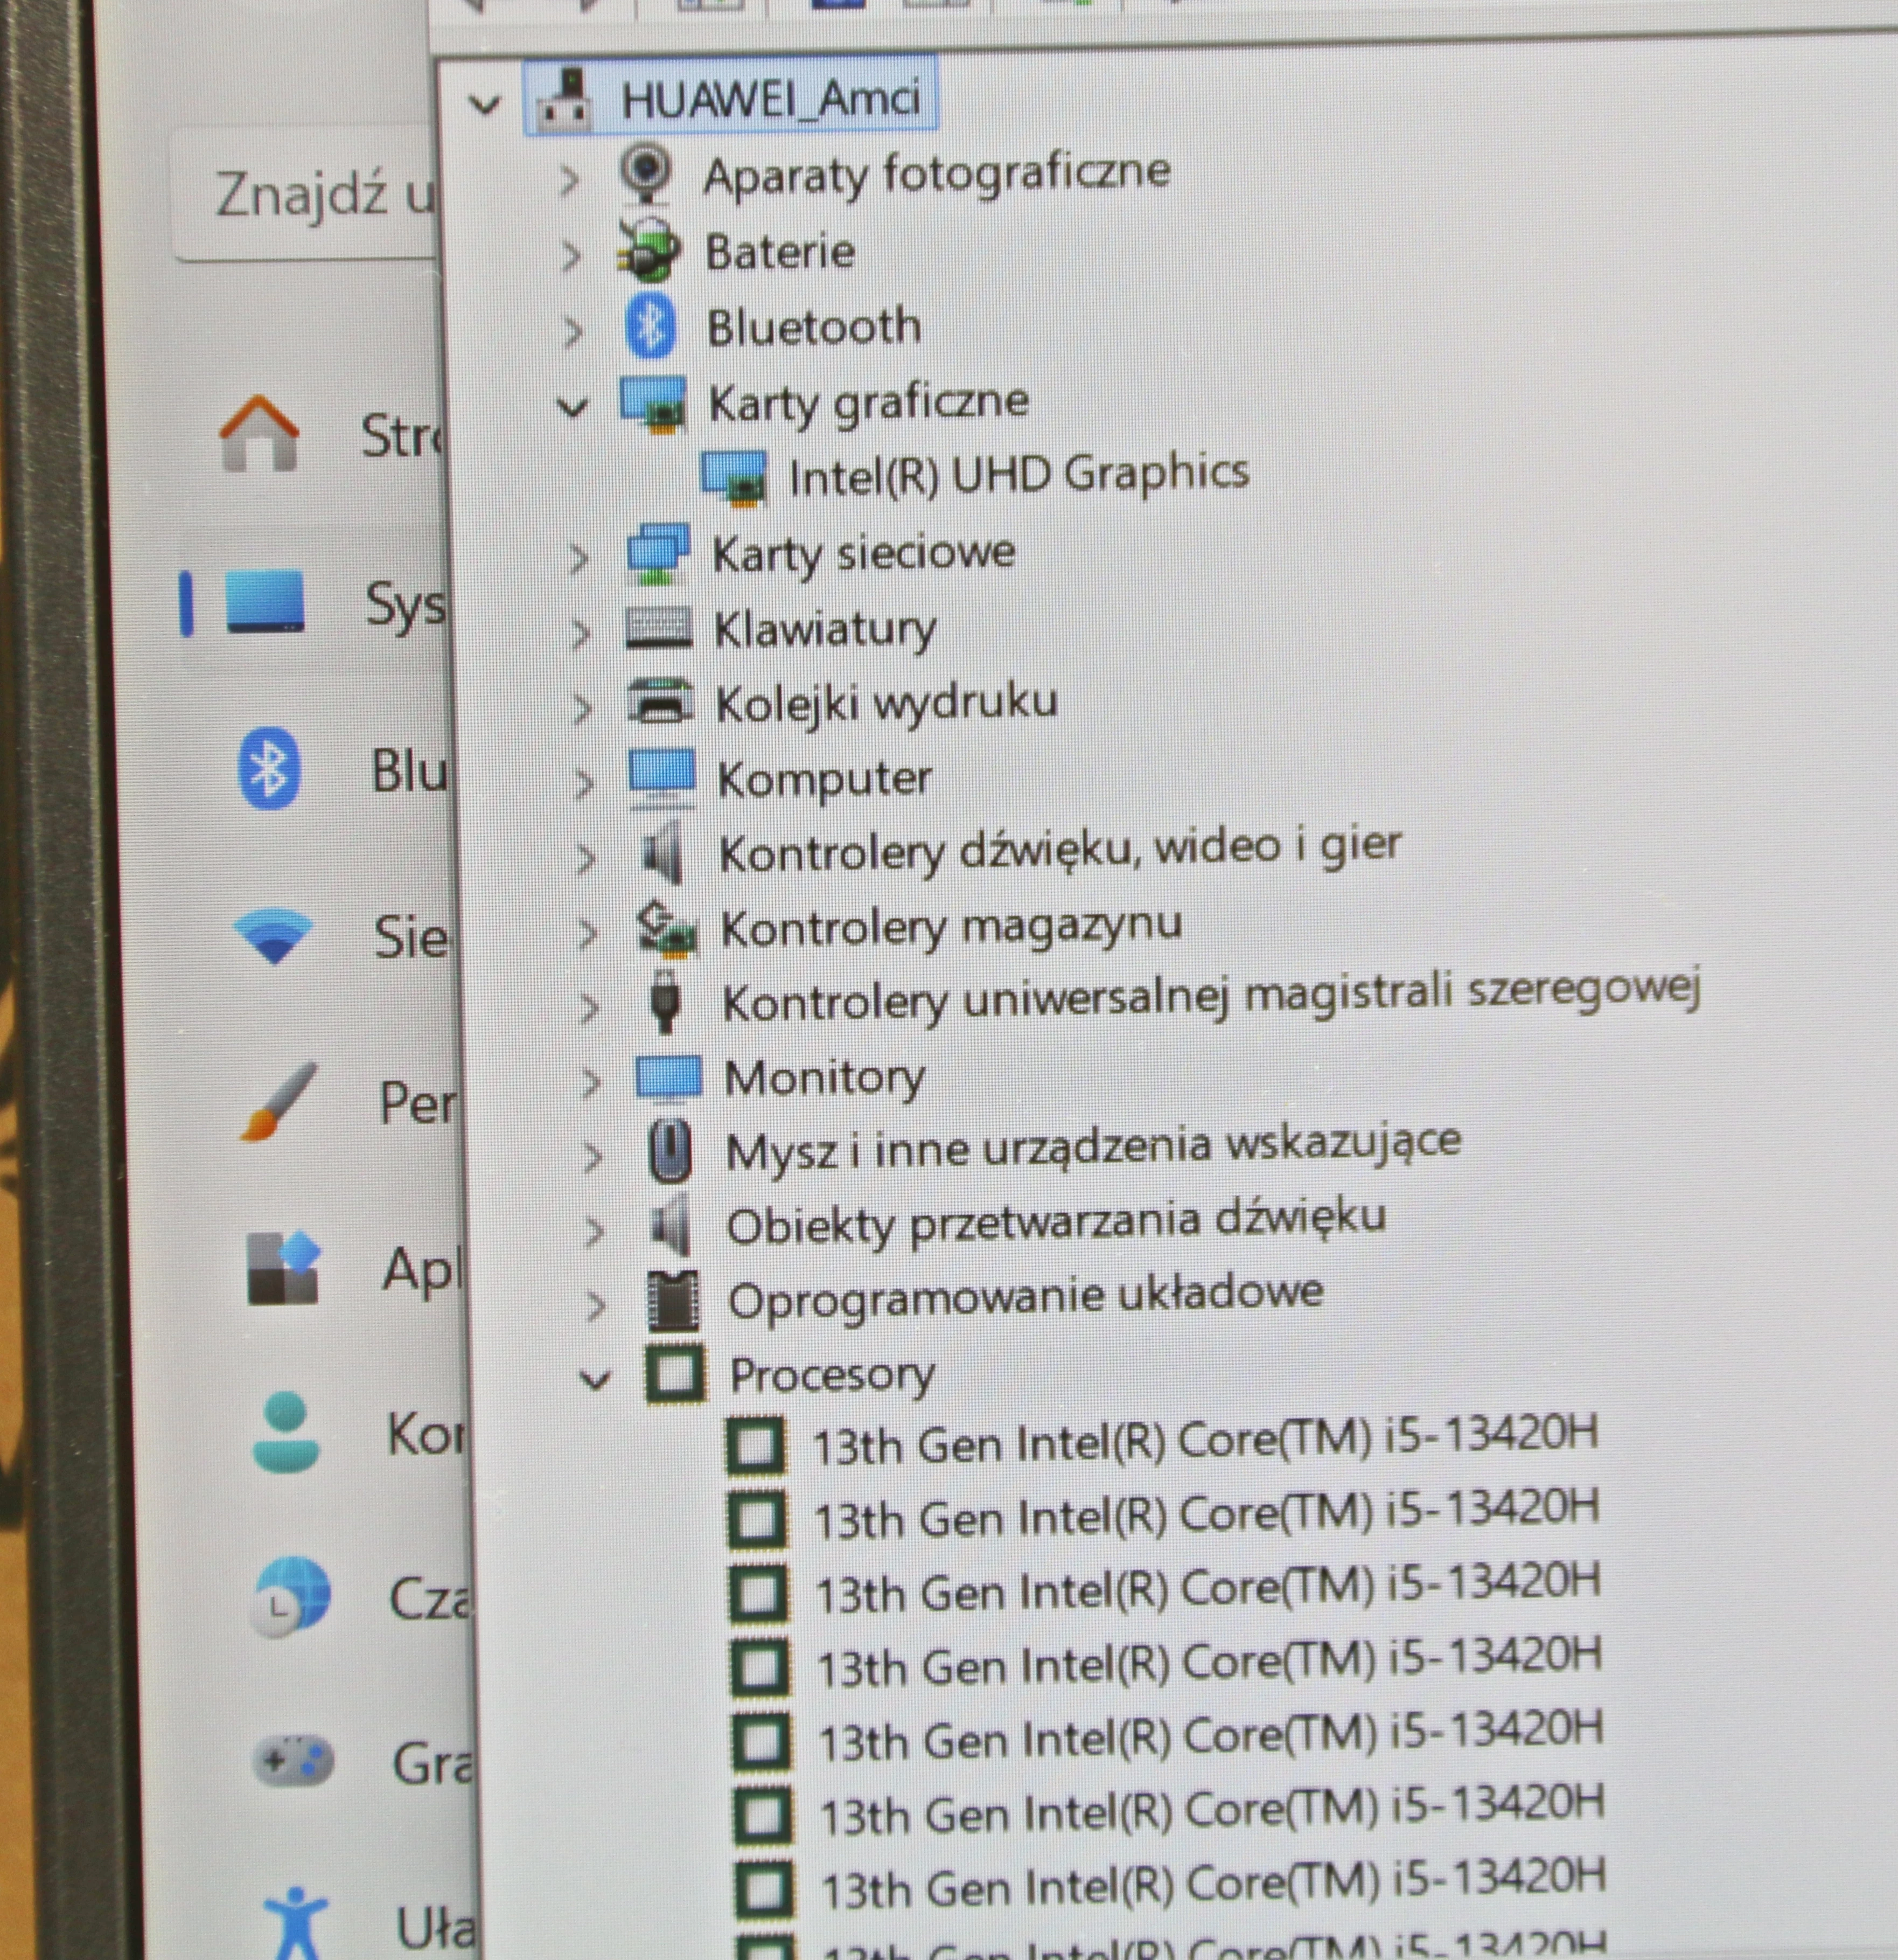The width and height of the screenshot is (1898, 1960).
Task: Open the System section icon in Settings
Action: point(265,601)
